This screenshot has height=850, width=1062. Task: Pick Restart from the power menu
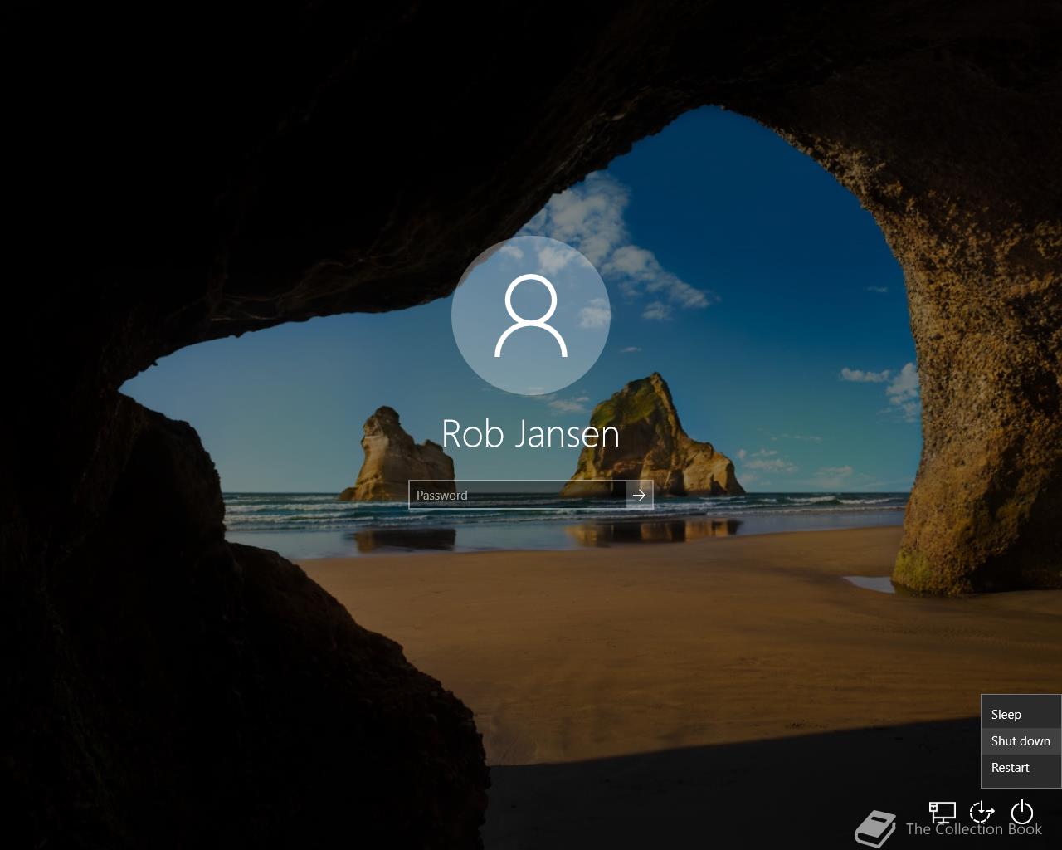tap(1021, 768)
